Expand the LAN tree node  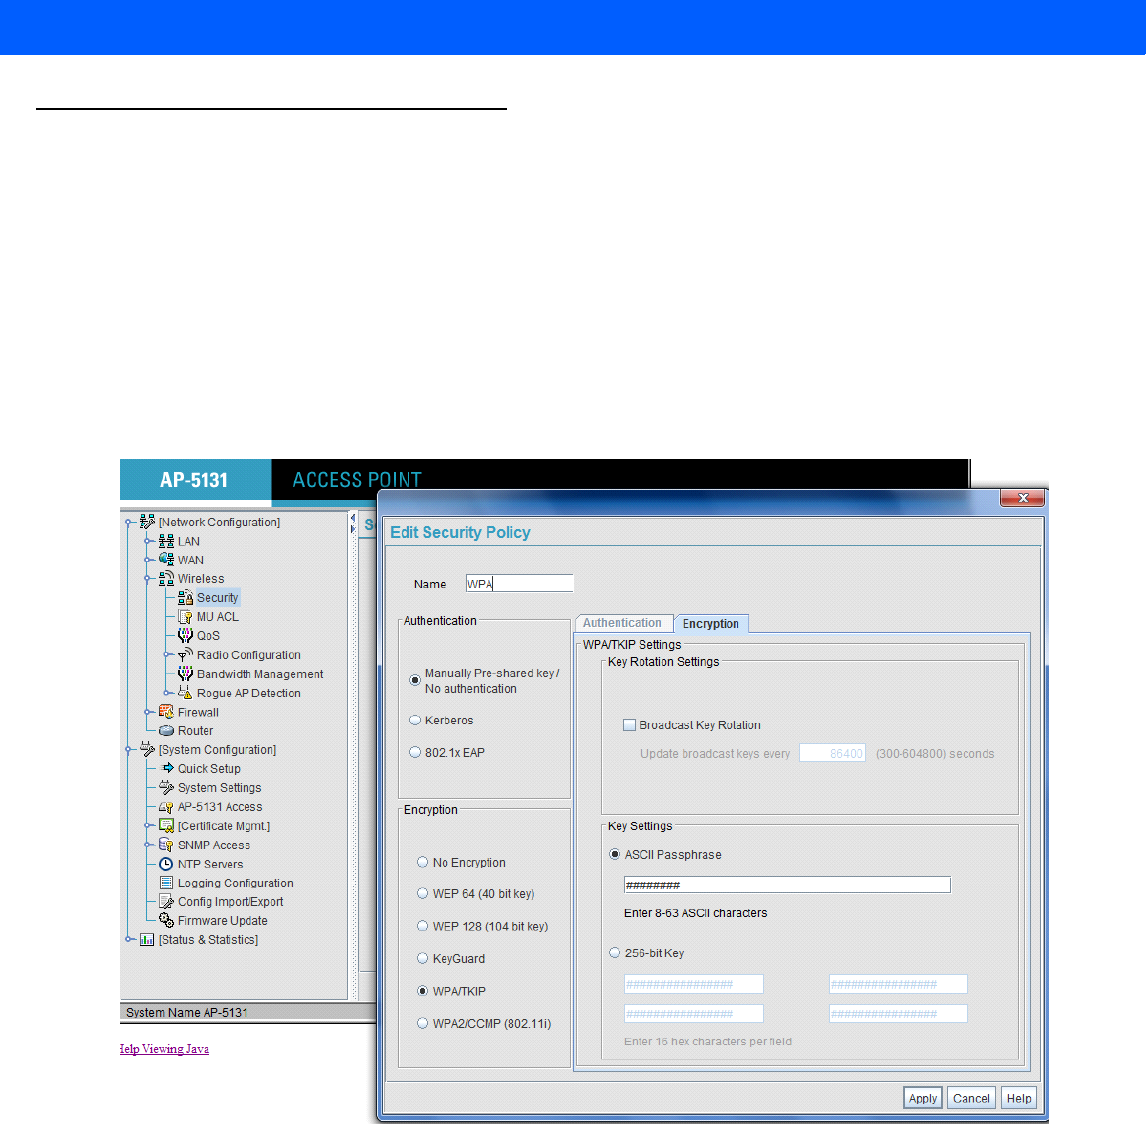148,541
